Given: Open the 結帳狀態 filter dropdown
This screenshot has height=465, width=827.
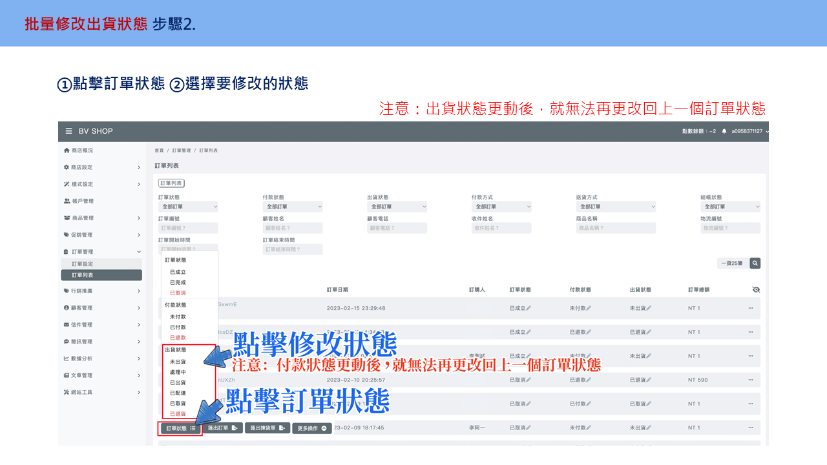Looking at the screenshot, I should 731,207.
